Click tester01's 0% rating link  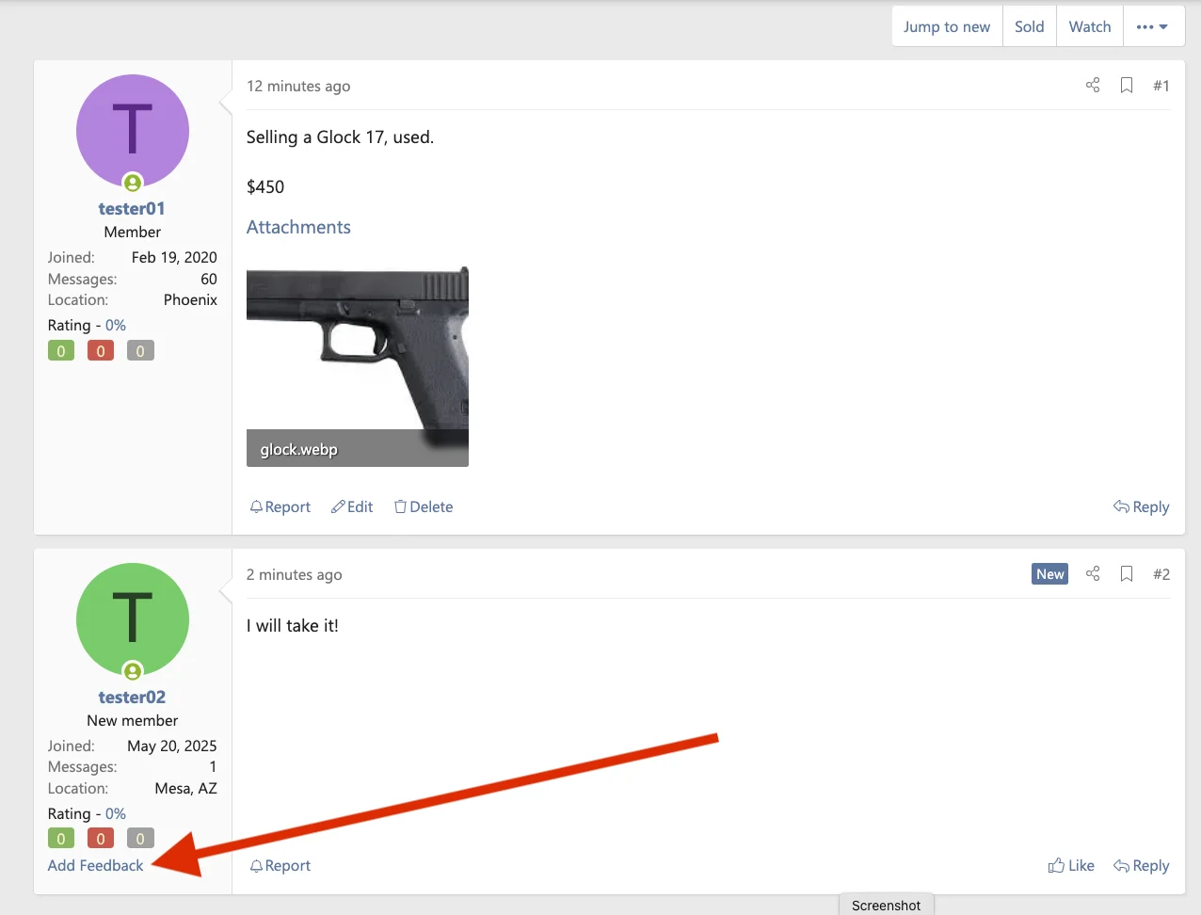[116, 326]
